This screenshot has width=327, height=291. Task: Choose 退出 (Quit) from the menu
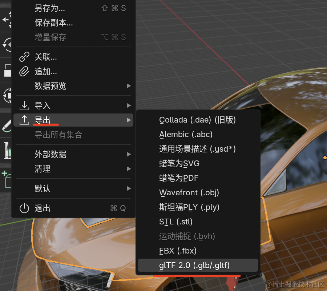coord(73,208)
